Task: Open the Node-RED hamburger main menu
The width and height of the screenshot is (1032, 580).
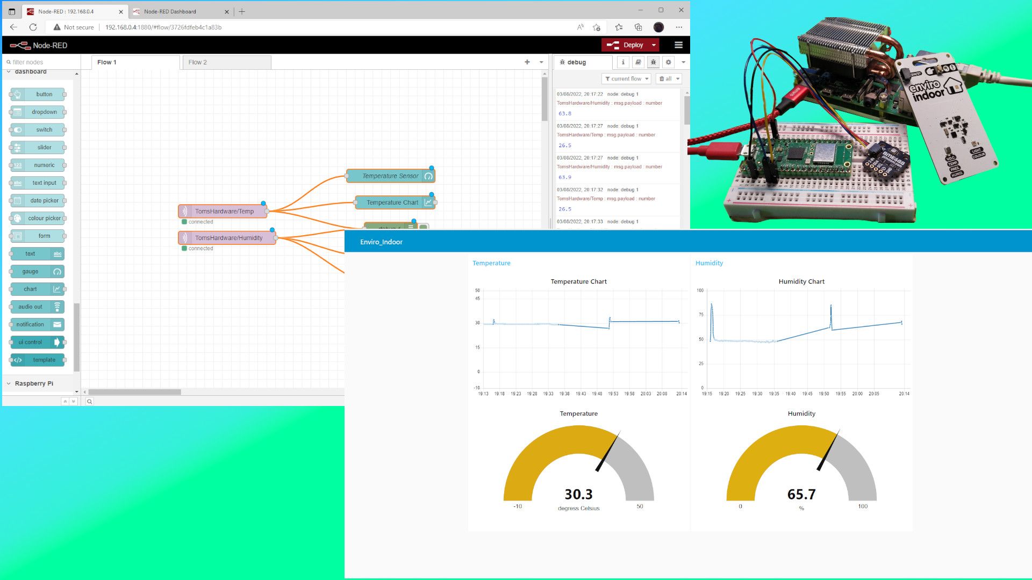Action: [x=678, y=45]
